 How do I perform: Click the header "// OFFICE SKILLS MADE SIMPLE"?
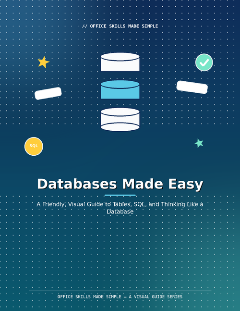pyautogui.click(x=120, y=26)
